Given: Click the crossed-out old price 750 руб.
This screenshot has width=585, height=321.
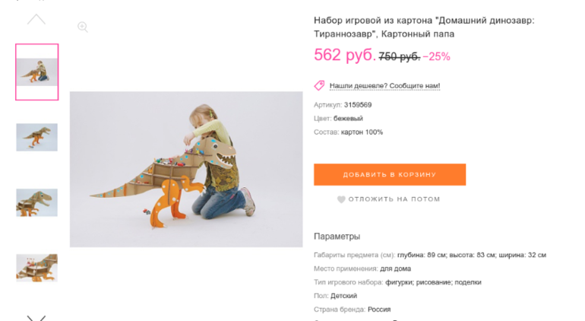Looking at the screenshot, I should tap(399, 56).
